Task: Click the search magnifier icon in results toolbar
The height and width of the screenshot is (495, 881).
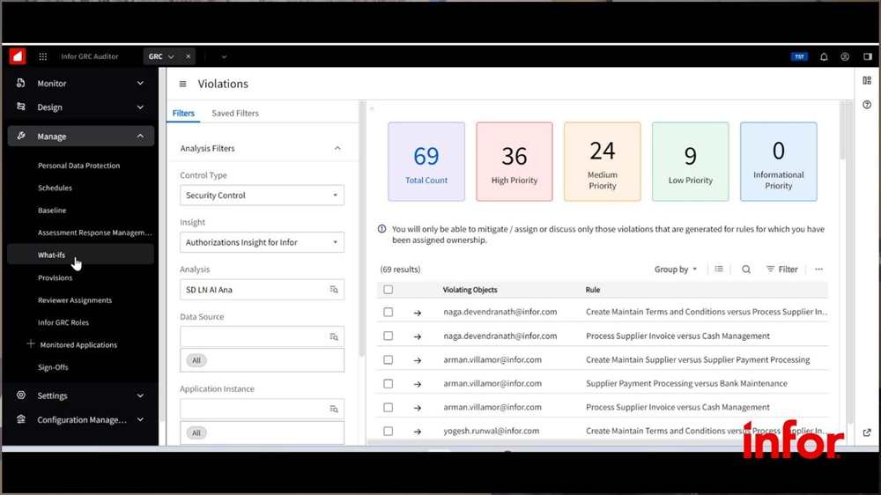Action: click(x=746, y=270)
